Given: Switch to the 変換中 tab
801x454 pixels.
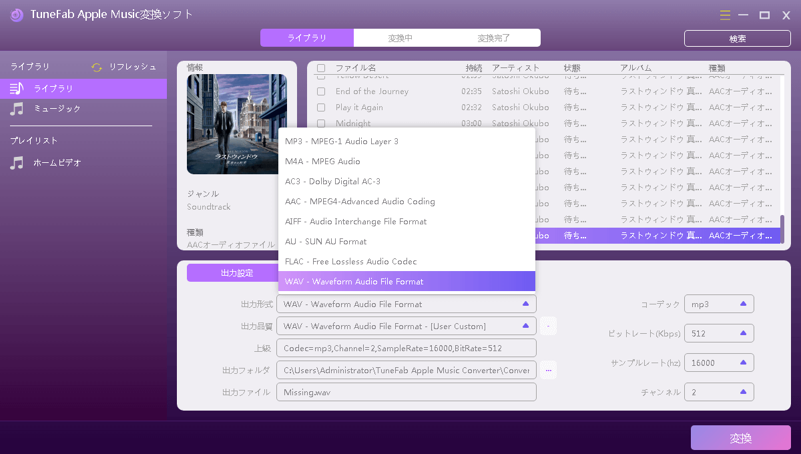Looking at the screenshot, I should (x=400, y=38).
